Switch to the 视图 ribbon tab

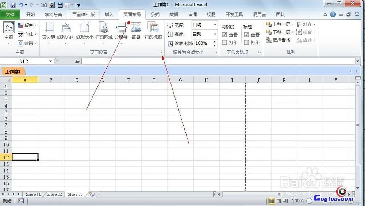[x=211, y=15]
